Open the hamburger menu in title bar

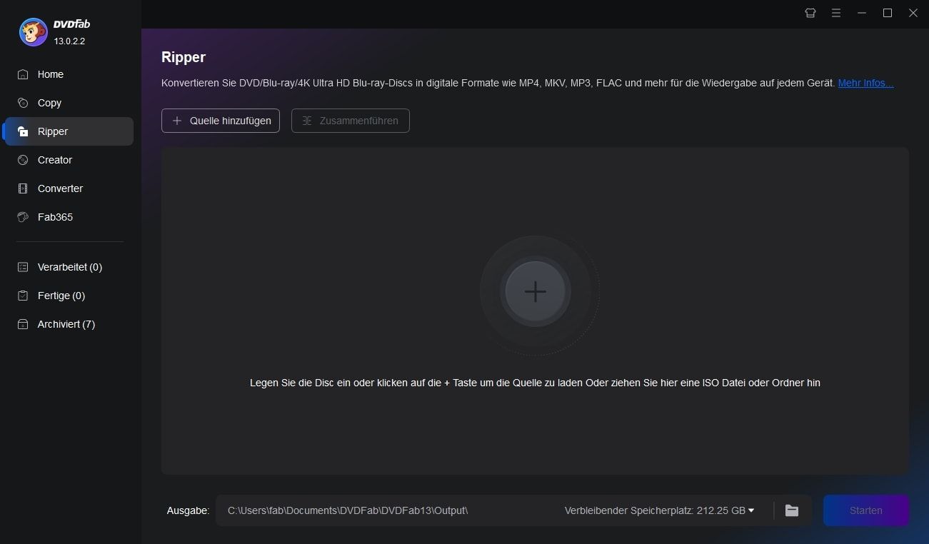coord(836,13)
